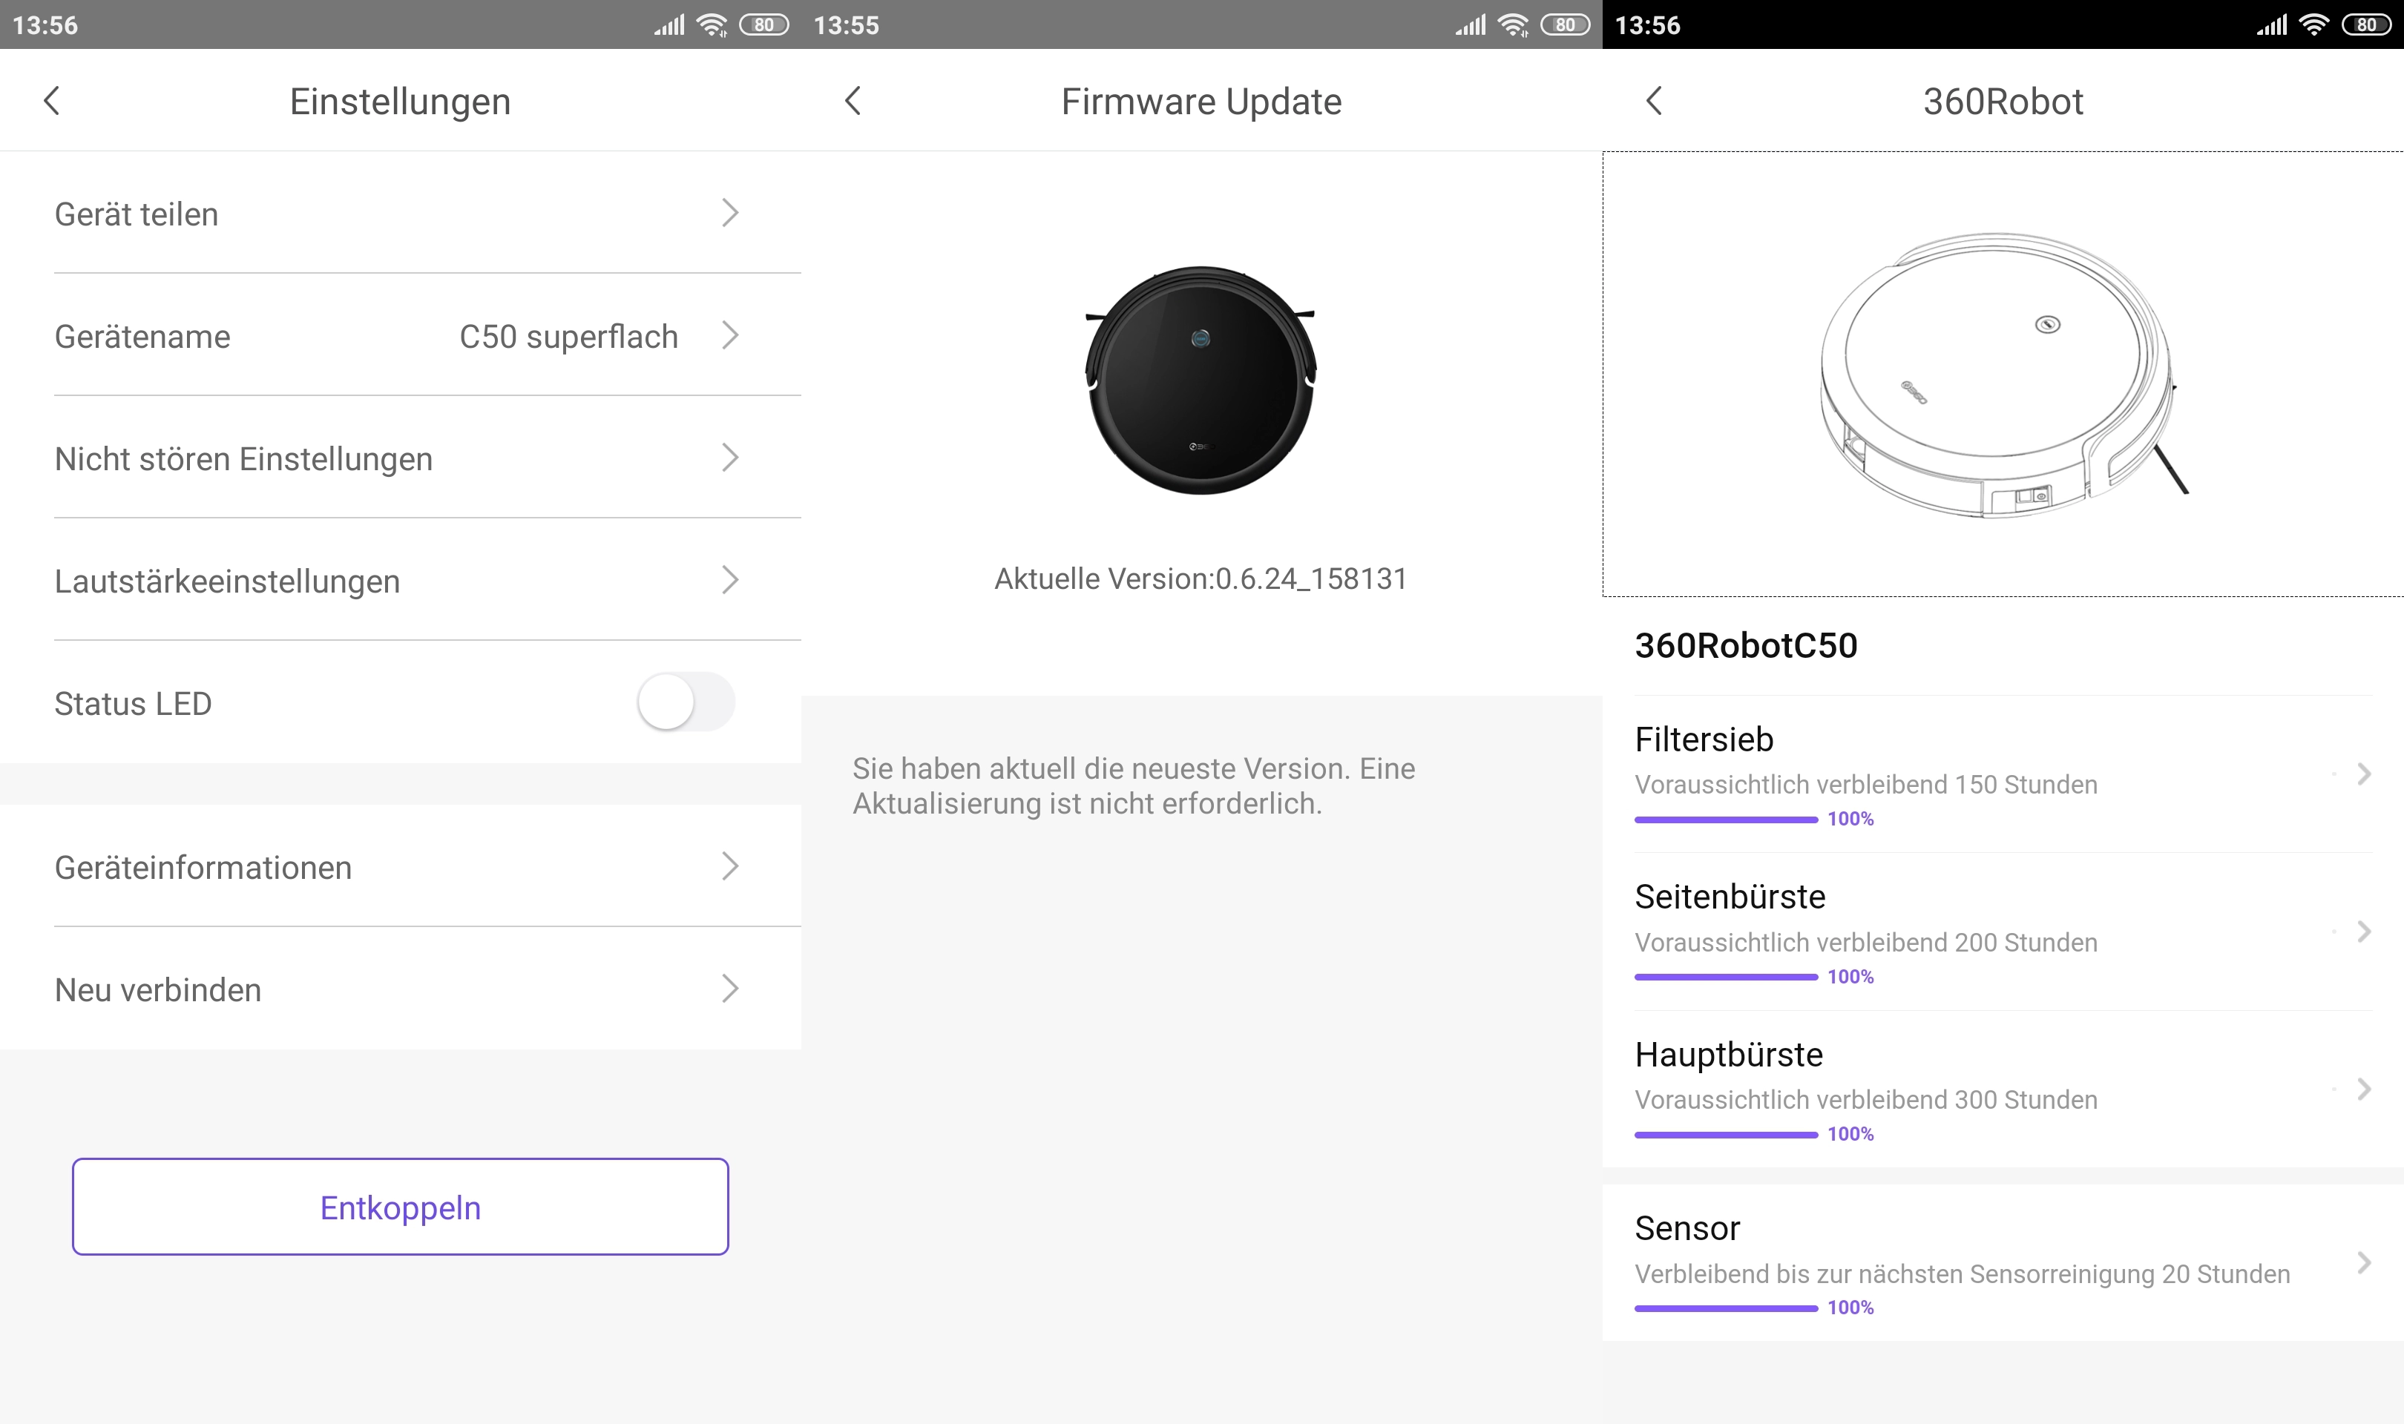
Task: Go back from the Firmware Update screen
Action: (853, 101)
